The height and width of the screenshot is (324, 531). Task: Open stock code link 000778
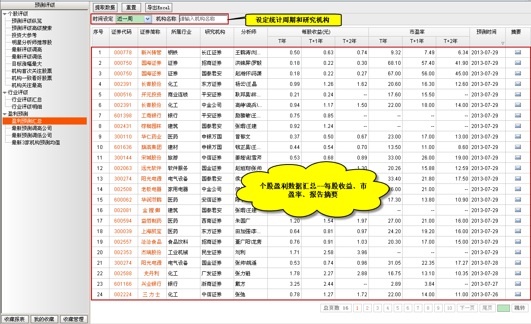tap(123, 53)
